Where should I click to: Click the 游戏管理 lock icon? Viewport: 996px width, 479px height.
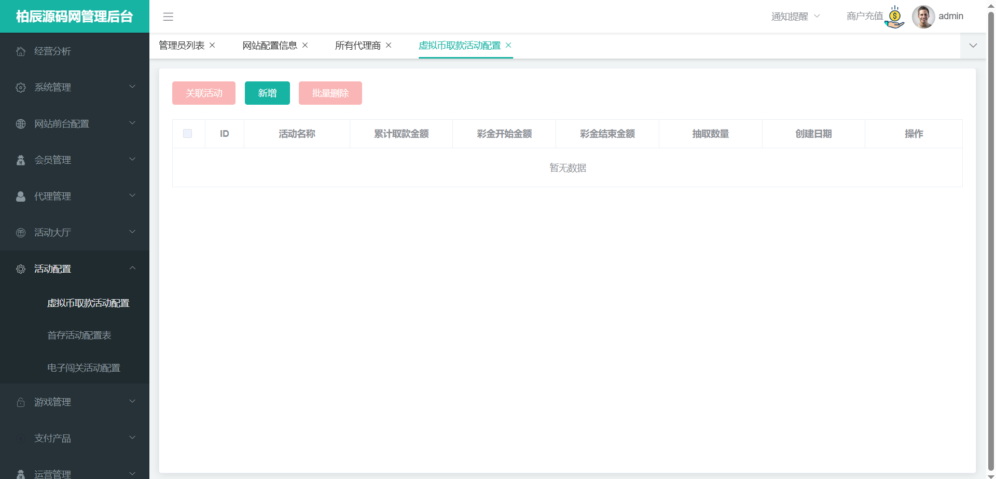point(21,402)
